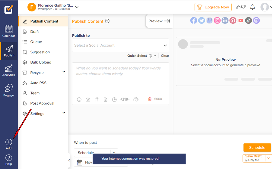The width and height of the screenshot is (273, 169).
Task: Click the Add plus icon
Action: [9, 142]
